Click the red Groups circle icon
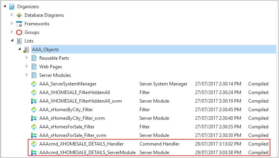 click(19, 32)
